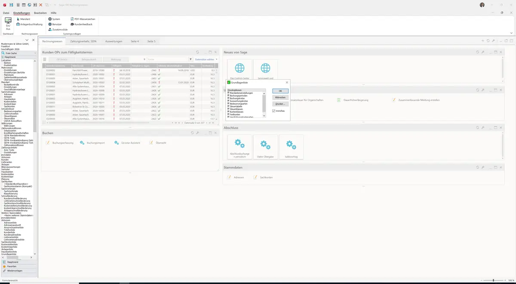Open PDF-Wasserzeichen settings

[83, 19]
